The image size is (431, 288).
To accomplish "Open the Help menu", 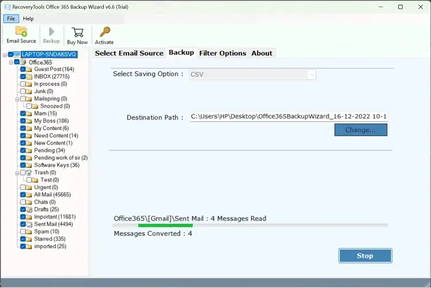I will 29,19.
